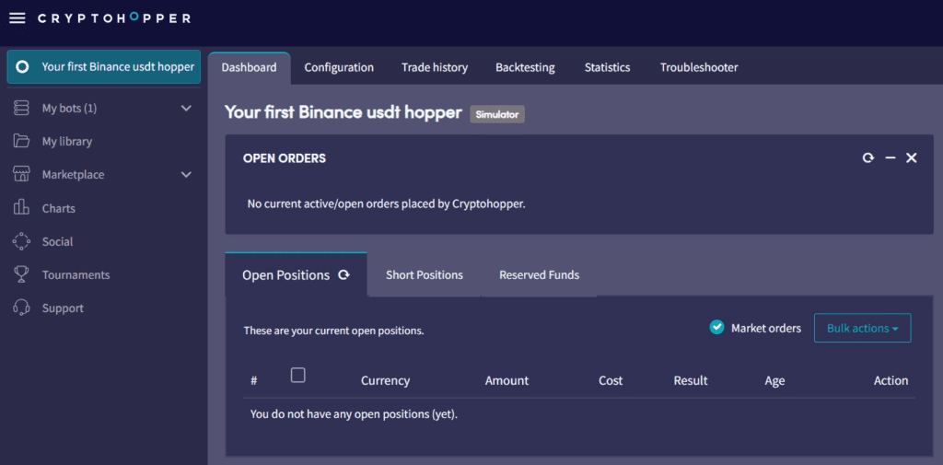Click the Cryptohopper logo

[114, 18]
